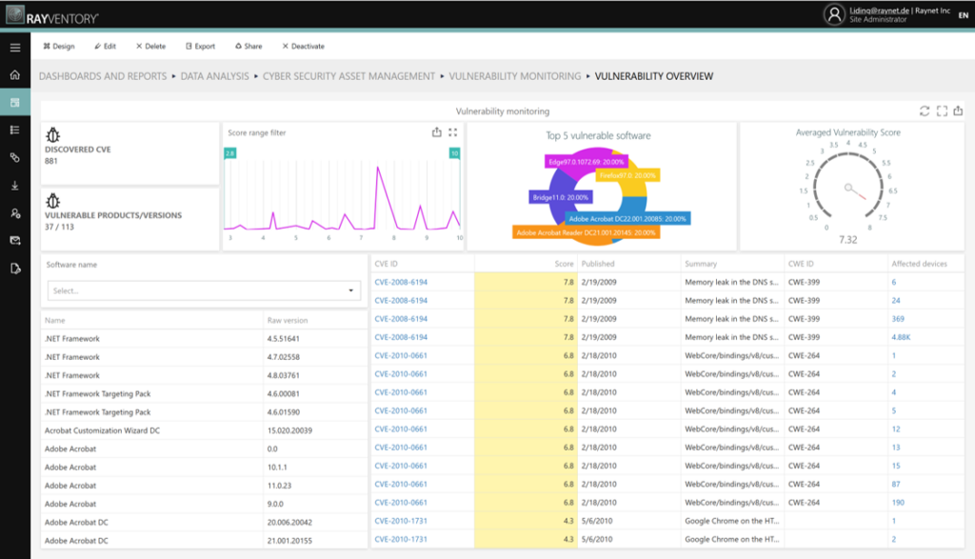The width and height of the screenshot is (975, 559).
Task: Click the Discovered CVE bug icon
Action: click(53, 135)
